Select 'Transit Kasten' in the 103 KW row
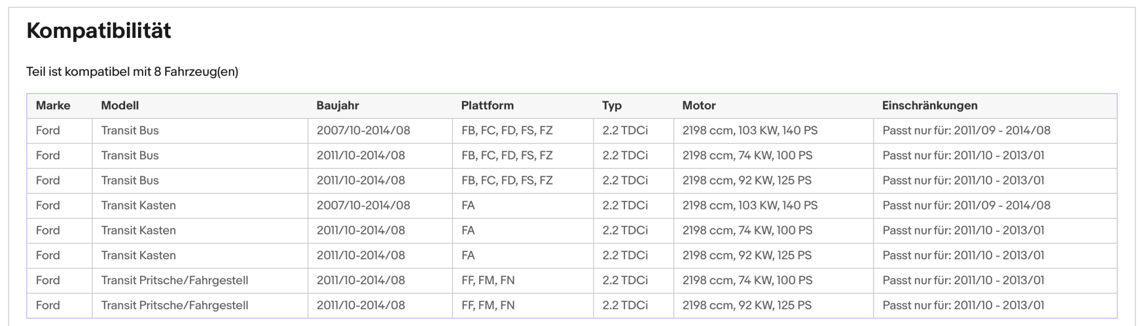 click(x=138, y=206)
